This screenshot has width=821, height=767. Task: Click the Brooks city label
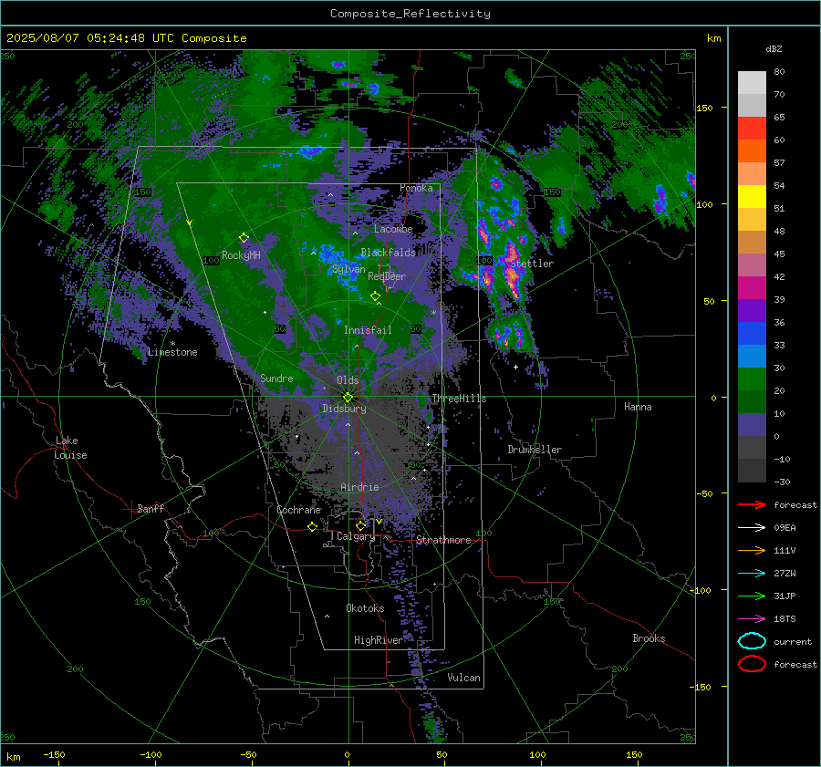649,638
